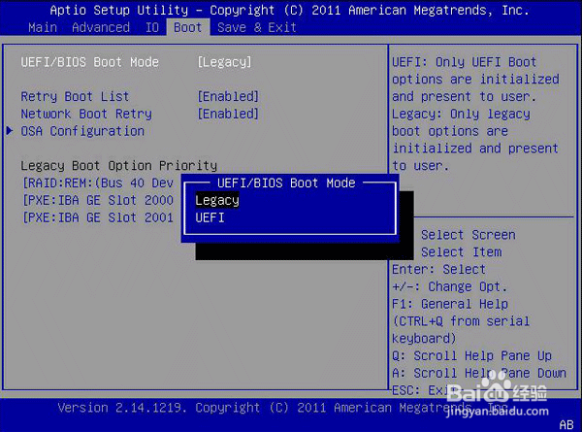Viewport: 582px width, 432px height.
Task: Click the Enter: Select help line
Action: (438, 269)
